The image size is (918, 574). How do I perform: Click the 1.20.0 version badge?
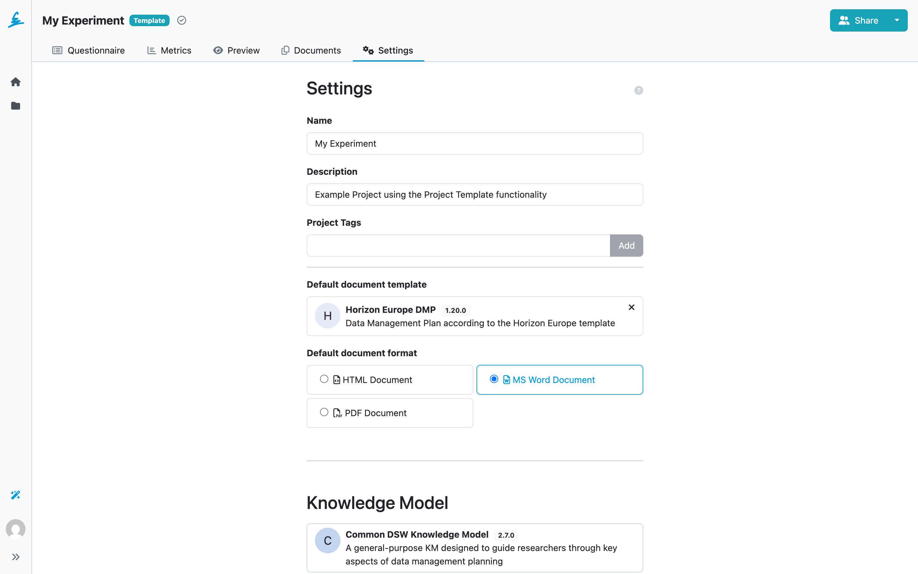click(455, 310)
